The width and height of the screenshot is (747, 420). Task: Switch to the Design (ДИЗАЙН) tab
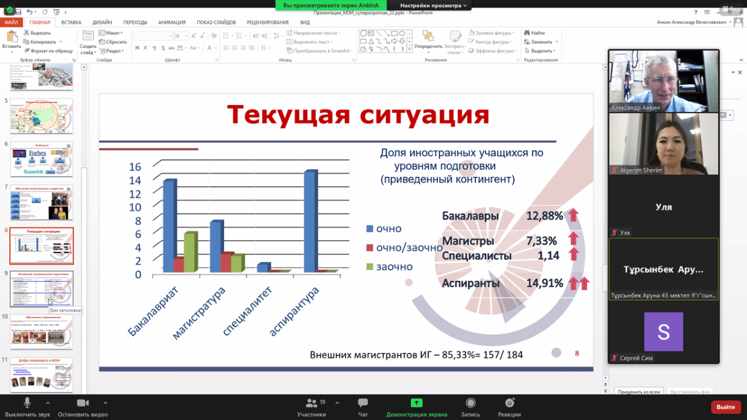102,22
